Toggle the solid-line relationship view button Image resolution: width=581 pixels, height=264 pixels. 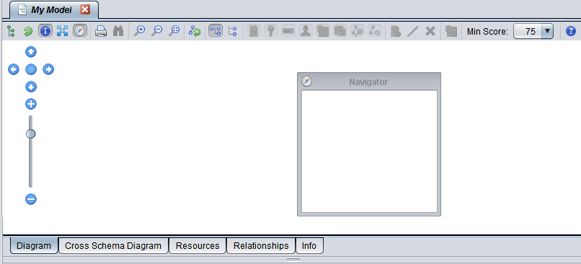coord(216,31)
